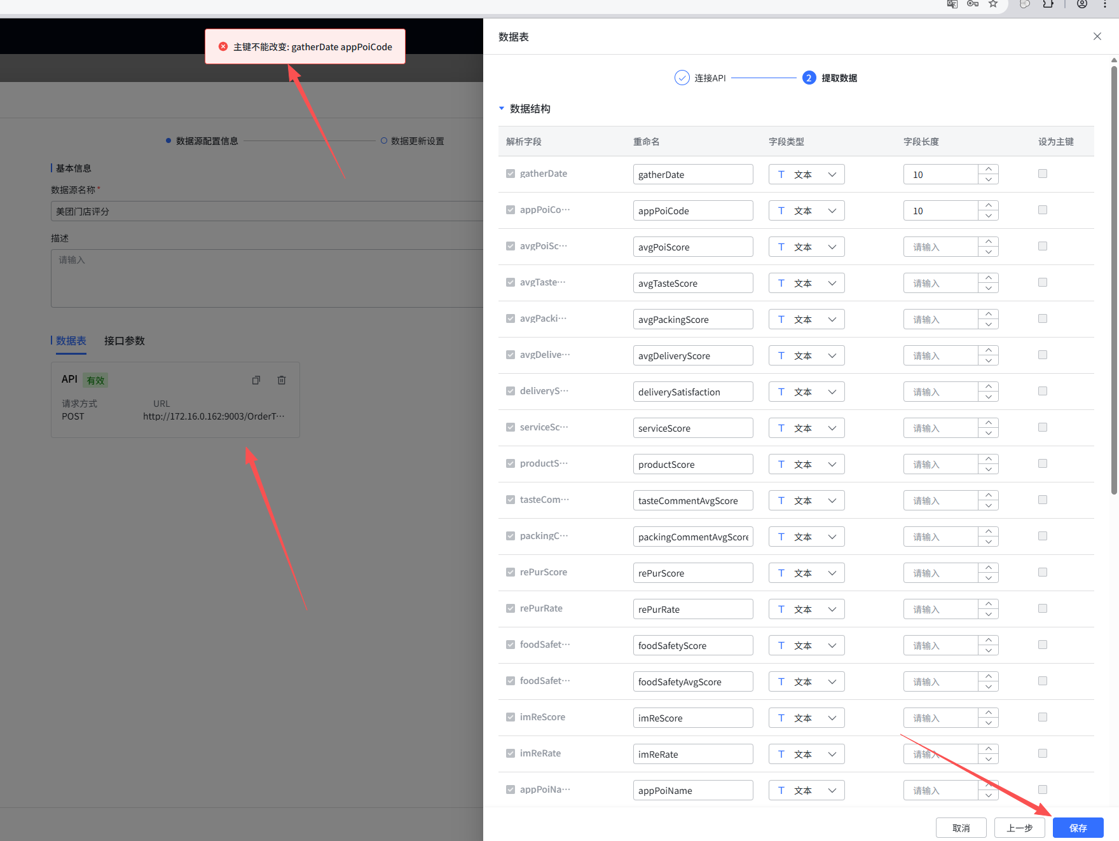Screen dimensions: 1119x841
Task: Click the serviceScore rename input field
Action: tap(692, 428)
